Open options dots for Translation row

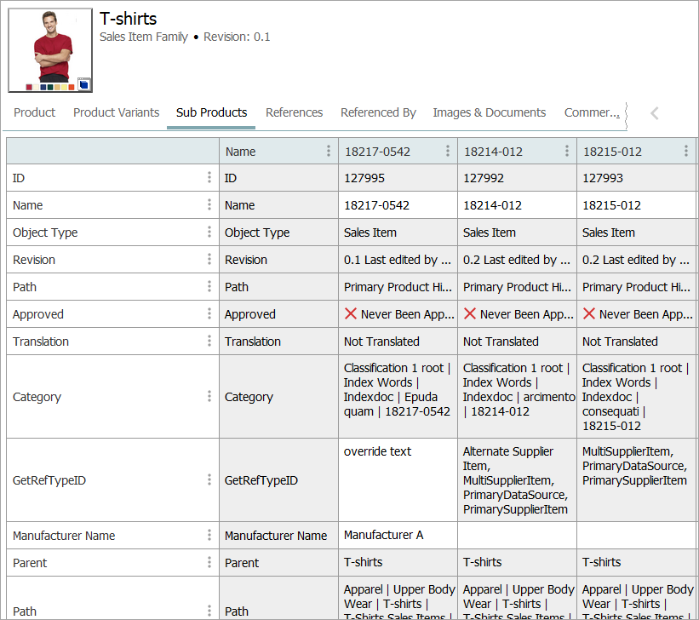coord(209,342)
